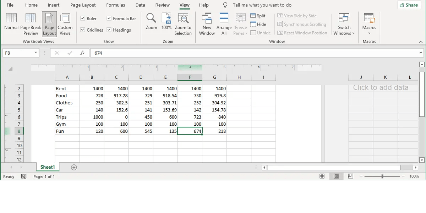Screen dimensions: 426x213
Task: Disable the Formula Bar checkbox
Action: [x=109, y=18]
